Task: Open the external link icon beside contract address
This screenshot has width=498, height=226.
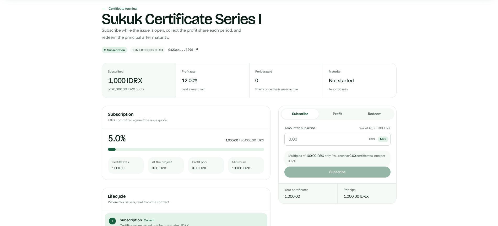Action: (196, 50)
